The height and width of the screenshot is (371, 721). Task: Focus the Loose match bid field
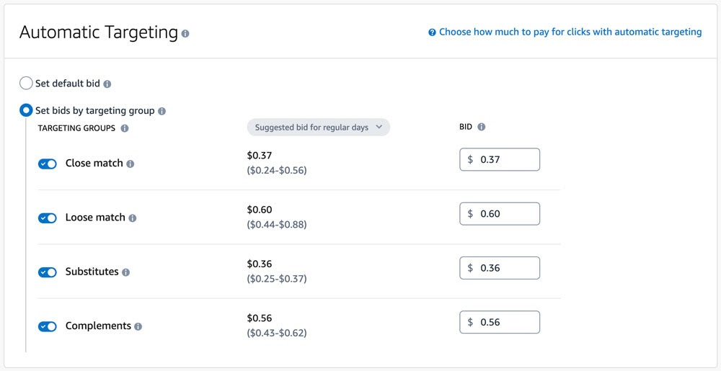[505, 214]
